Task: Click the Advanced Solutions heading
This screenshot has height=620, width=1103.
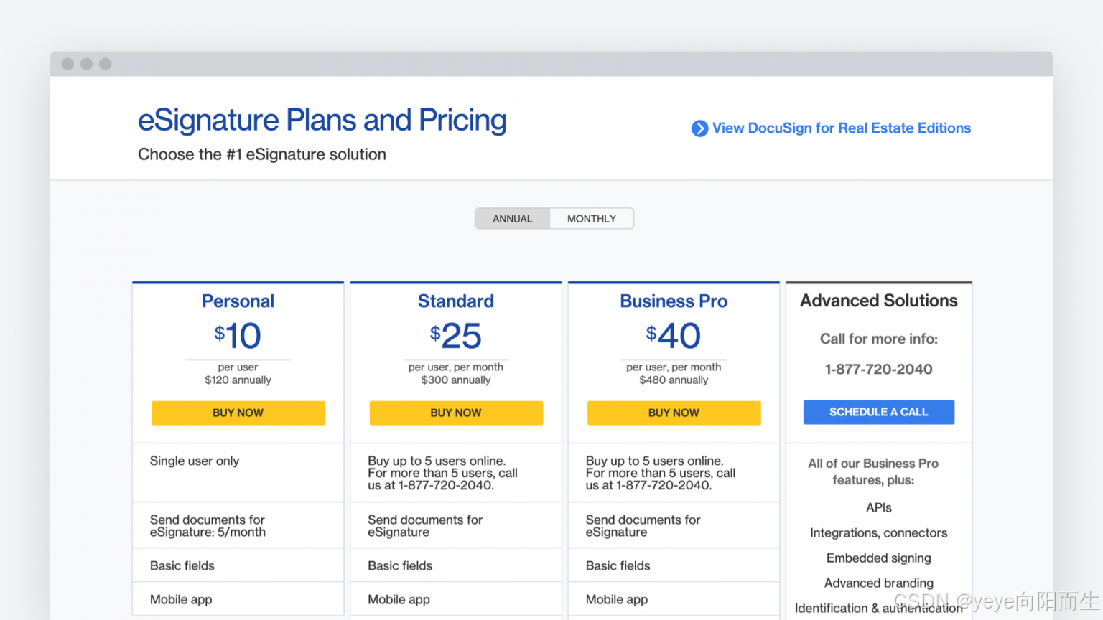Action: (x=879, y=301)
